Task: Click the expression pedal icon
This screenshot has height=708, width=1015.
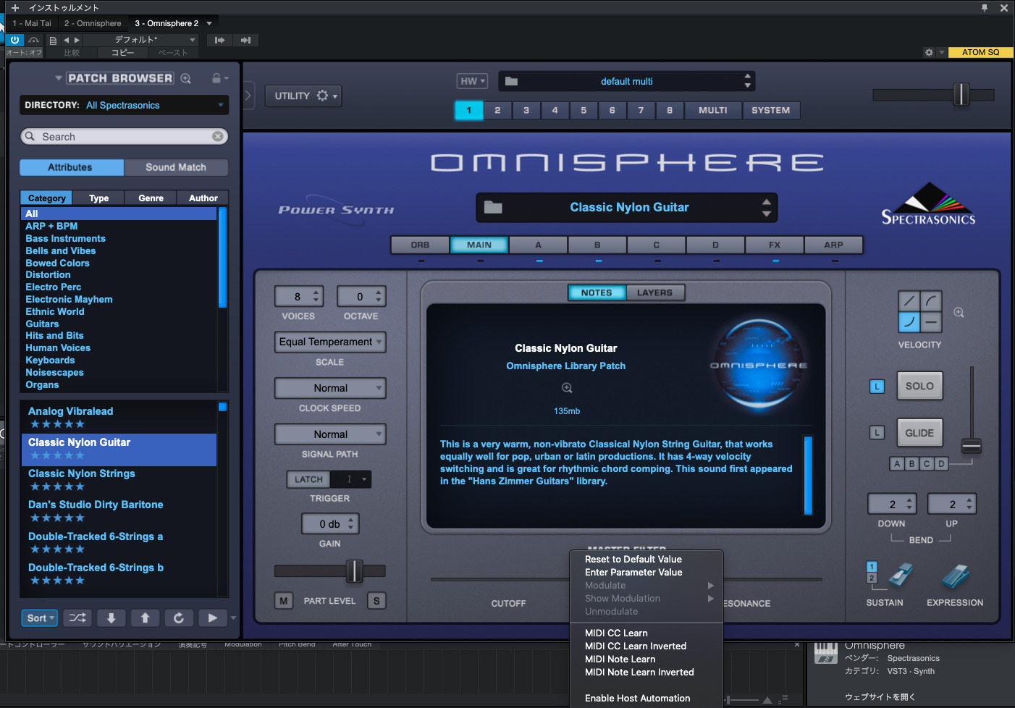Action: 956,576
